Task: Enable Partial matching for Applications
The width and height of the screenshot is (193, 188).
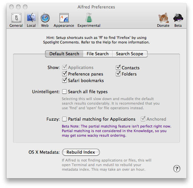Action: pos(64,119)
